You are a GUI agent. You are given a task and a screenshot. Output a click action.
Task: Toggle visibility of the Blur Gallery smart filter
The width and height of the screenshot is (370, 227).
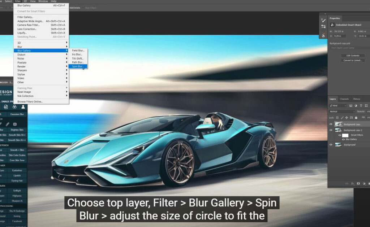344,139
